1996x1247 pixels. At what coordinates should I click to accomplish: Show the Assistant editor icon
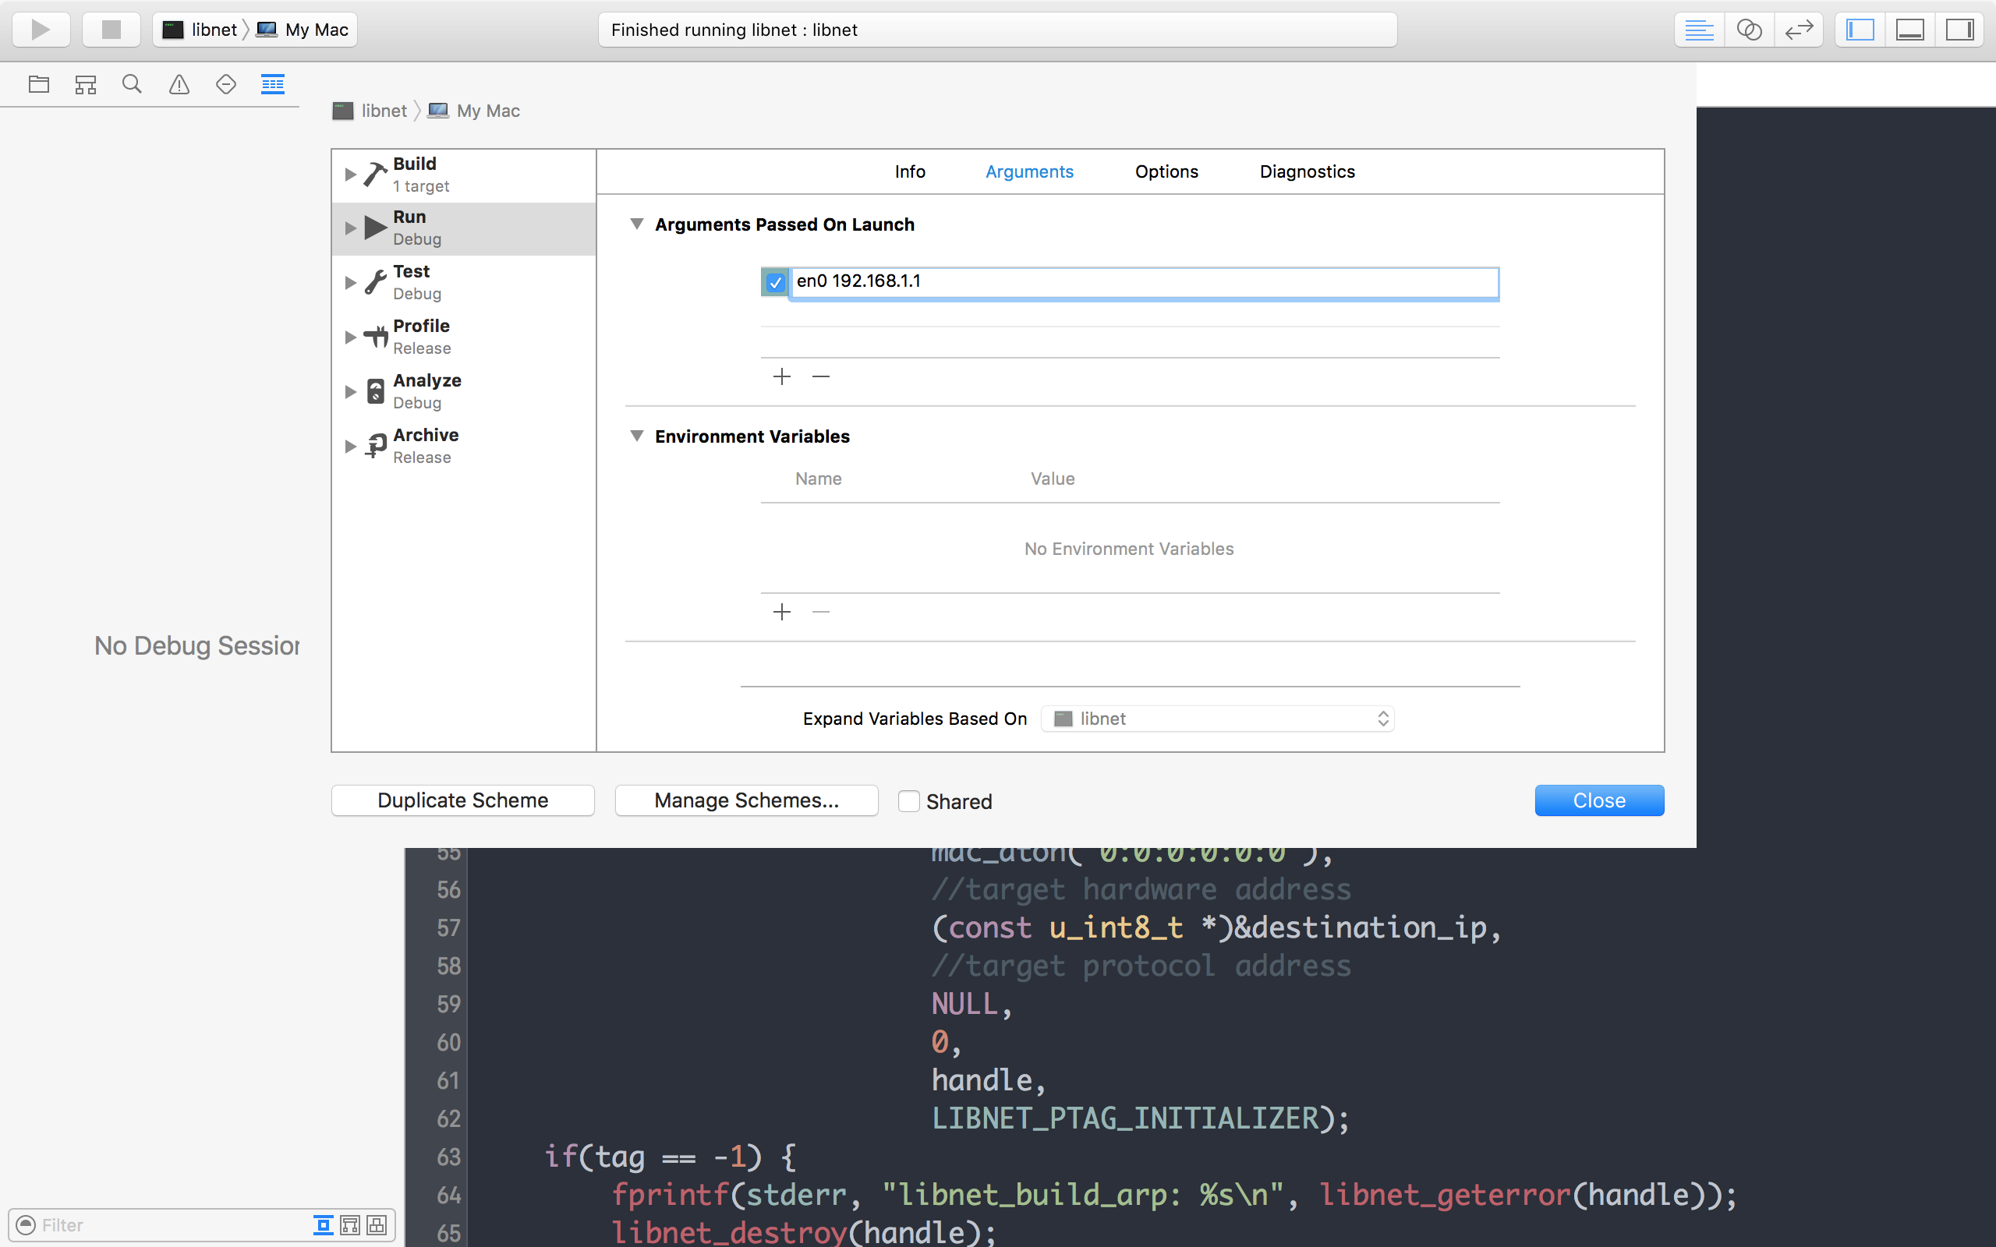[x=1749, y=30]
